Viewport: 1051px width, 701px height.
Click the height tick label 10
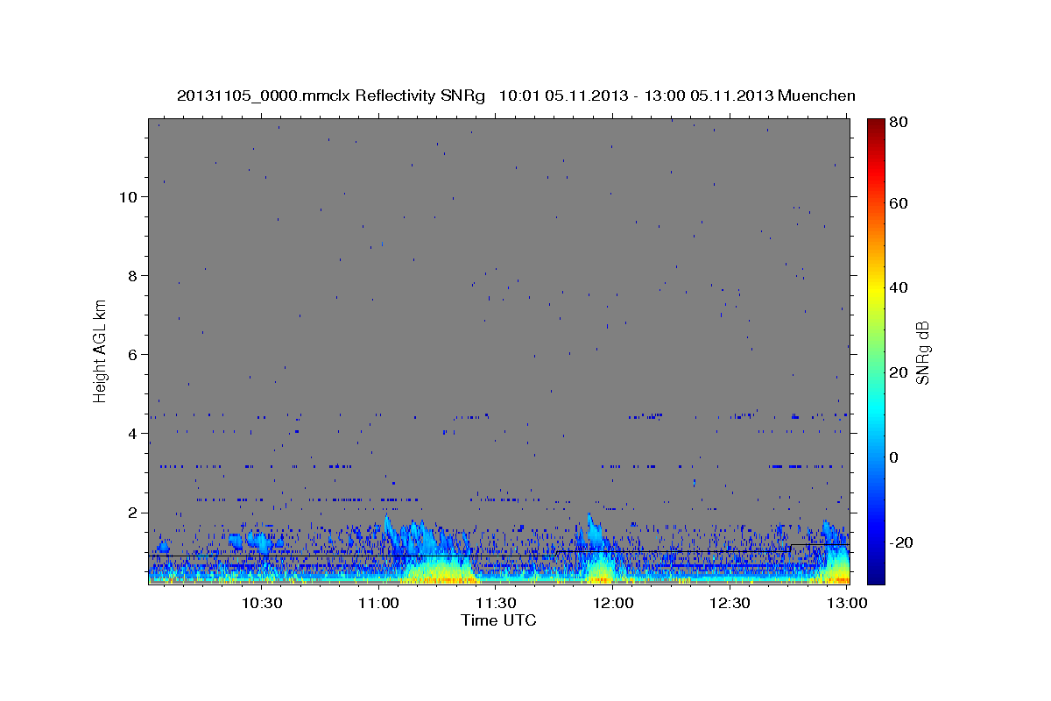coord(130,197)
